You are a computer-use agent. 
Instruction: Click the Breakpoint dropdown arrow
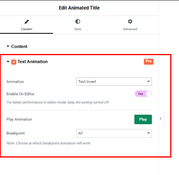click(148, 133)
